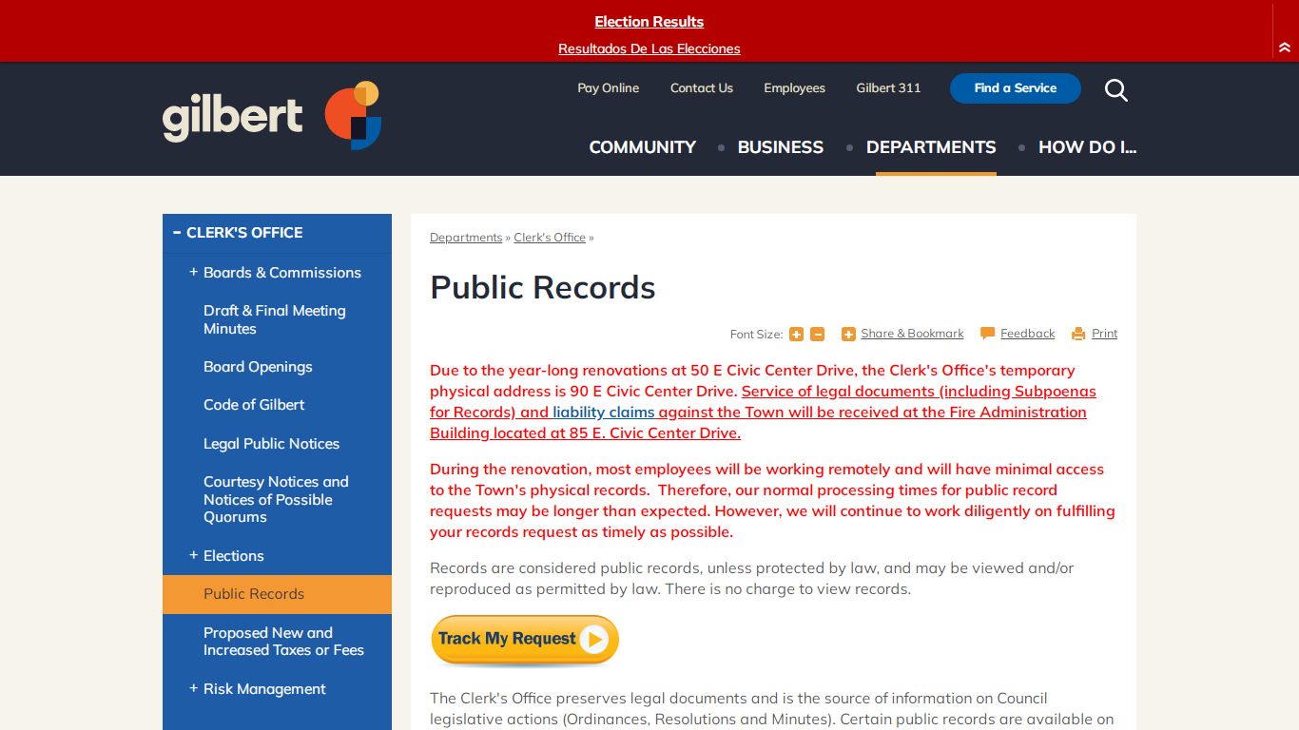The height and width of the screenshot is (730, 1299).
Task: Click the printer icon
Action: click(x=1078, y=334)
